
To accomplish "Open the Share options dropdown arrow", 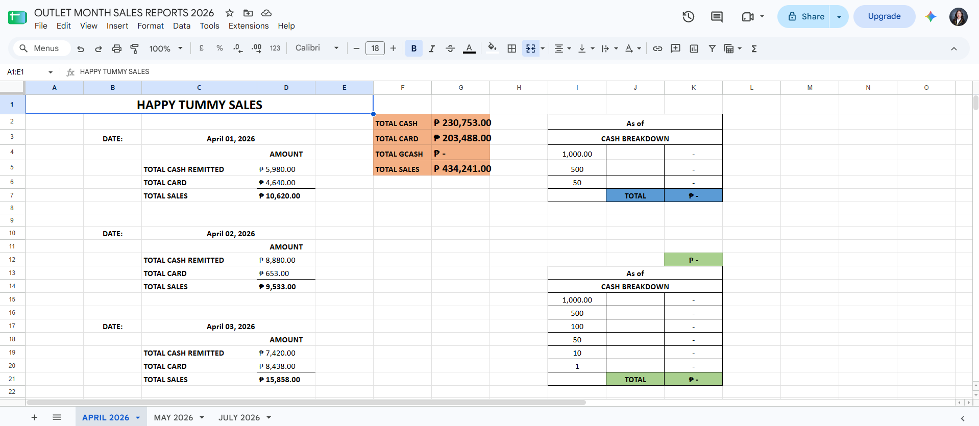I will [839, 17].
